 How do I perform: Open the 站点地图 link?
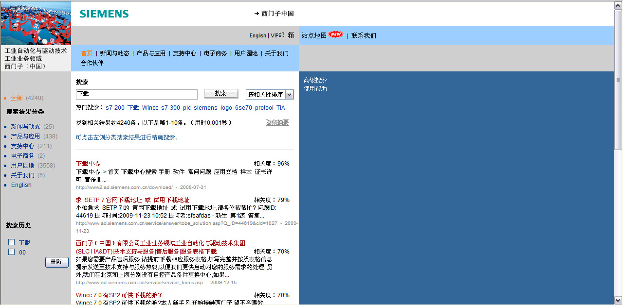pyautogui.click(x=314, y=35)
